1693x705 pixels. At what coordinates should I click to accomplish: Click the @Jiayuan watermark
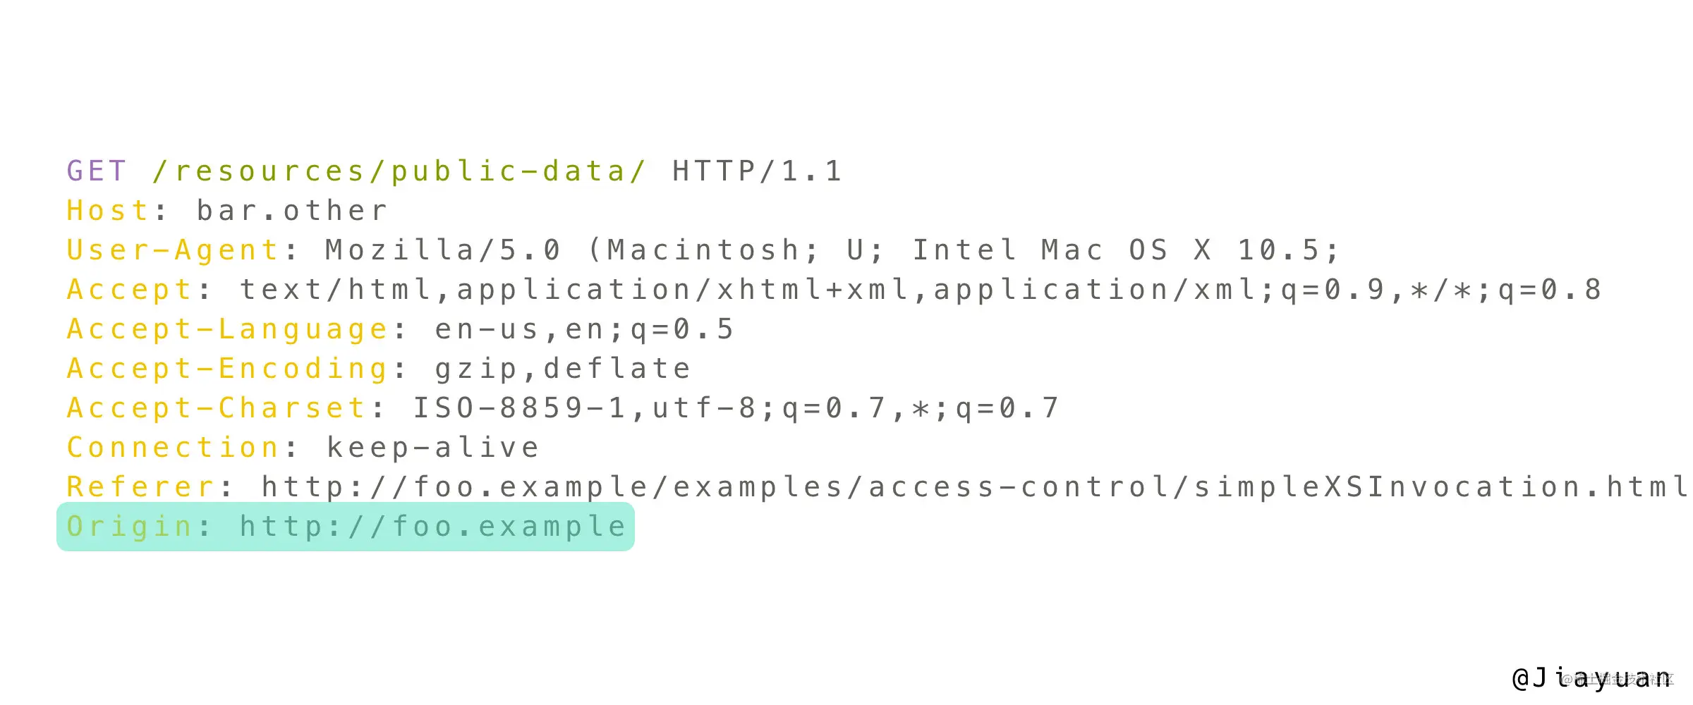(1591, 678)
